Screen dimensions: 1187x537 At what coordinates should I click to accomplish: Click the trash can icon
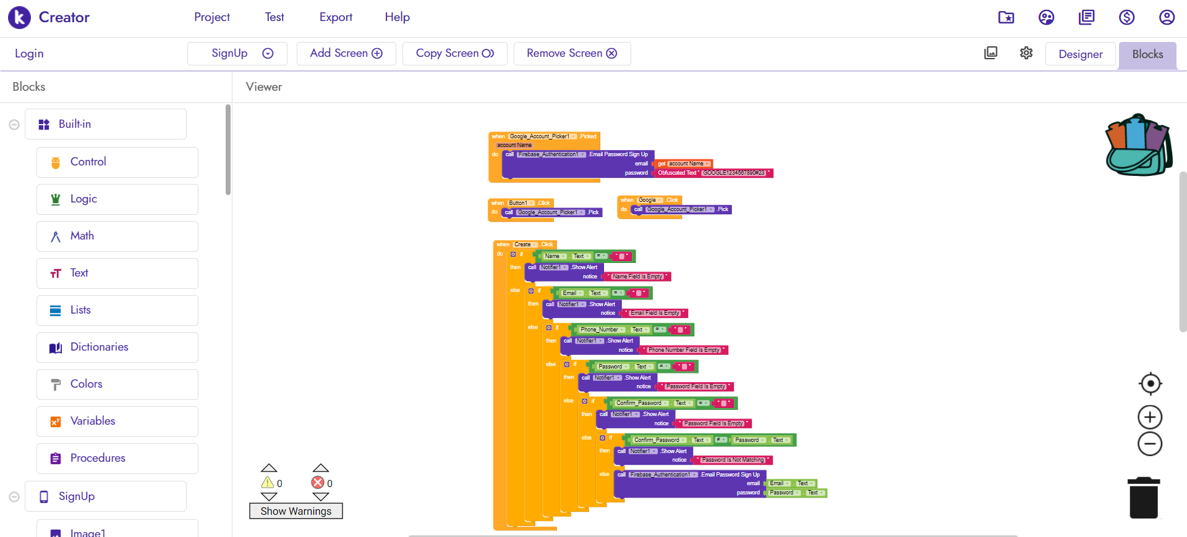click(x=1144, y=497)
